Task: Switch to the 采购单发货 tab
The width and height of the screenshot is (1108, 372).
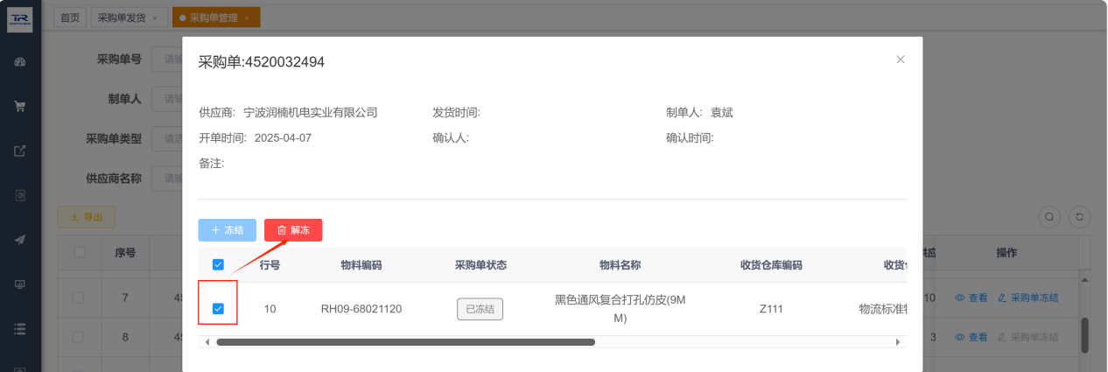Action: [129, 18]
